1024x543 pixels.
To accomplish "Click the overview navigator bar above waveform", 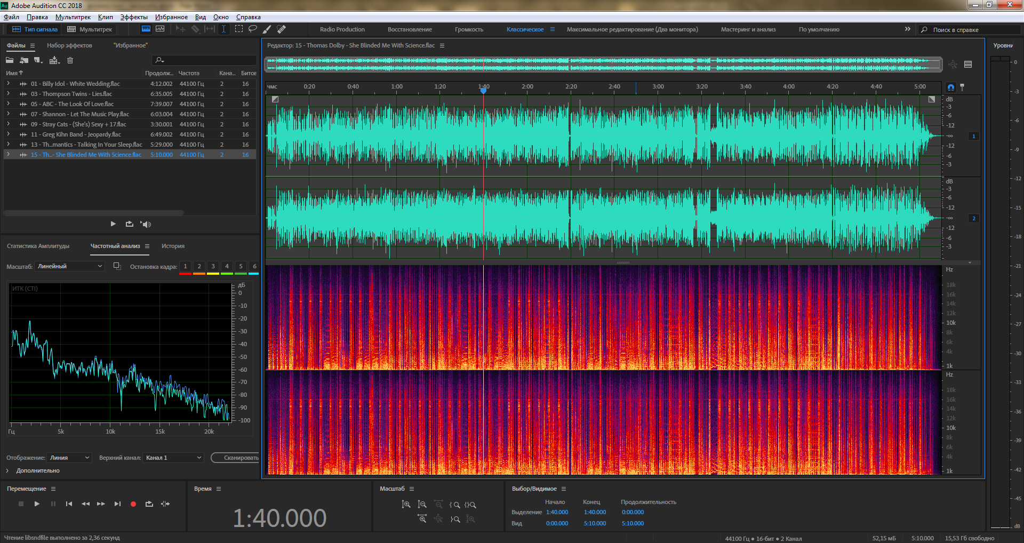I will pyautogui.click(x=604, y=65).
